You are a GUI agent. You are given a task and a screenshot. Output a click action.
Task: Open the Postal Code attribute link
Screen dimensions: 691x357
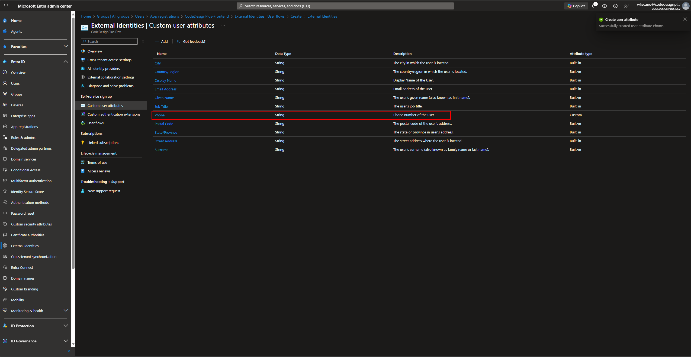(164, 124)
